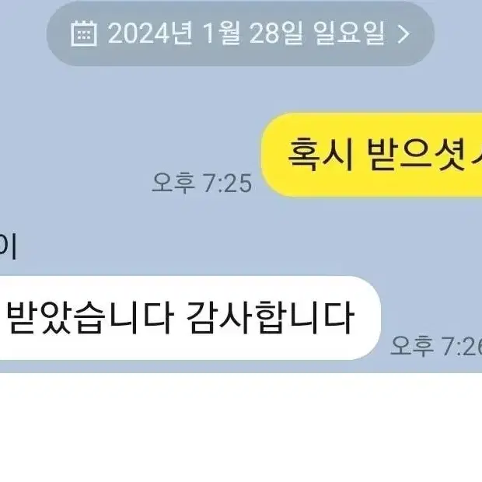Select the "오후 7:25" timestamp
The width and height of the screenshot is (482, 482).
pos(202,183)
